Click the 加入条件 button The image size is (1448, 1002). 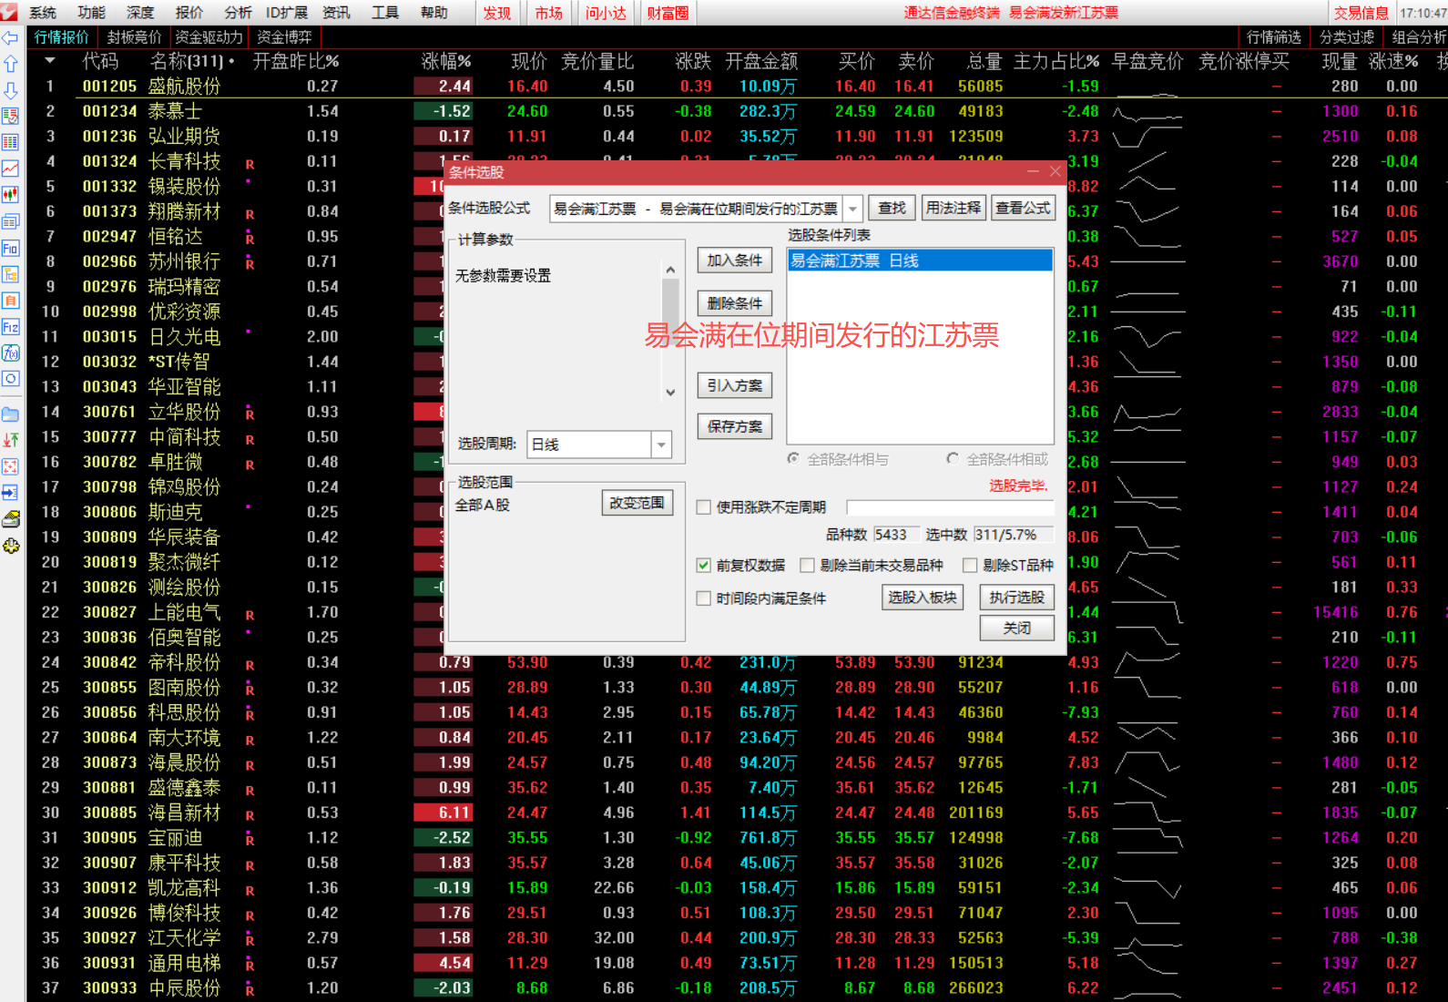click(735, 261)
